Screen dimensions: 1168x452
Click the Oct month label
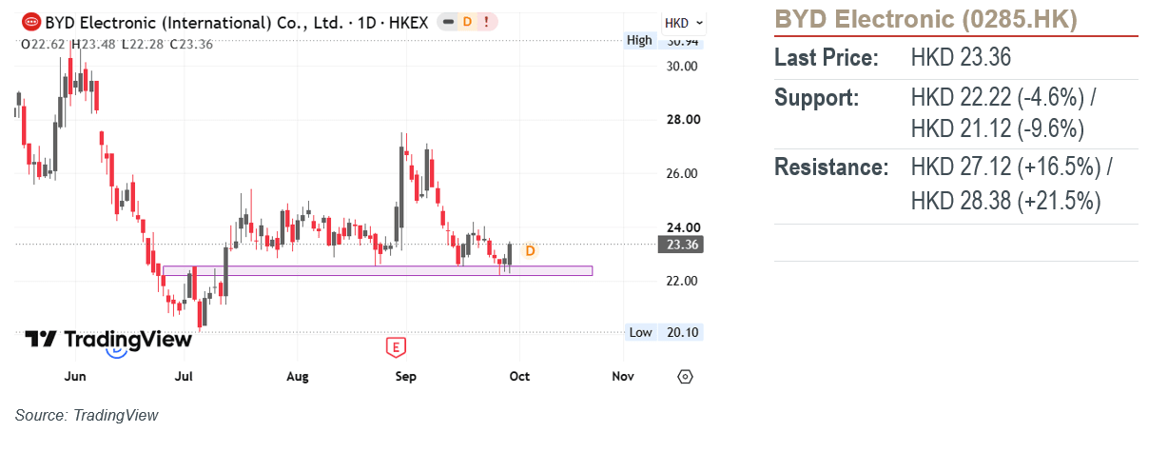pos(519,376)
